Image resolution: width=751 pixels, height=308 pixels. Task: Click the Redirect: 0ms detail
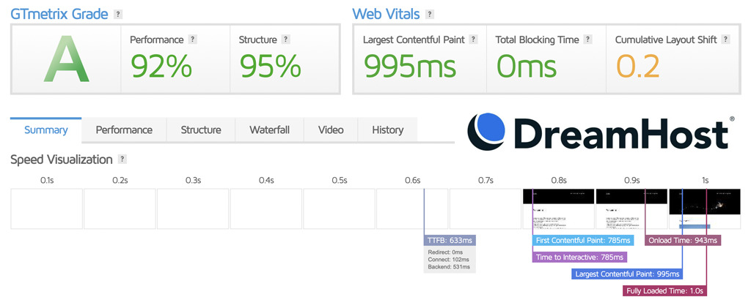click(x=446, y=252)
